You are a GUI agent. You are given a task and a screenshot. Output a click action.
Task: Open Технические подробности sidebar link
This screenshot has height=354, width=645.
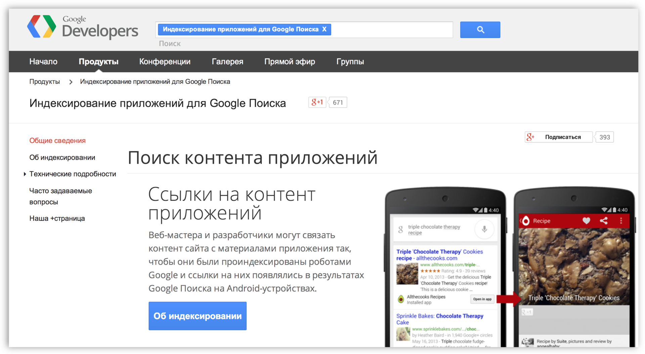click(x=73, y=174)
